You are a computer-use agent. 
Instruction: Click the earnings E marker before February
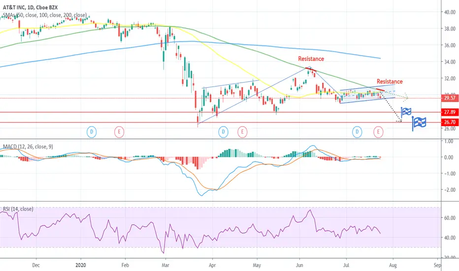pos(119,132)
